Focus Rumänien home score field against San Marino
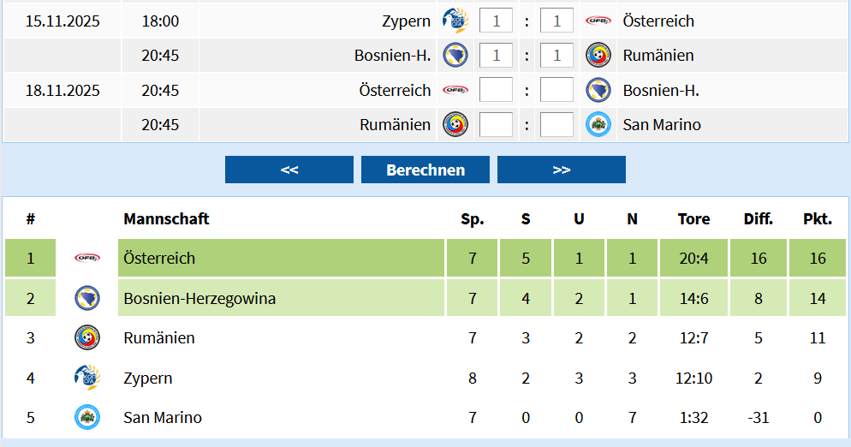Screen dimensions: 851x447 point(496,125)
